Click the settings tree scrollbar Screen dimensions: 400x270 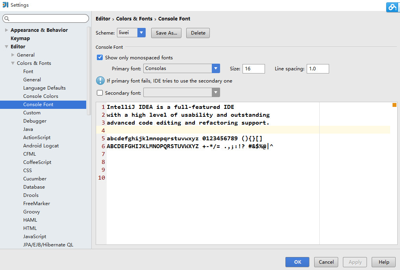pos(89,71)
